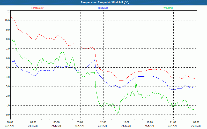Click the chart title 'Temperatur, Taupunkt, Windchill [°C]'
This screenshot has height=129, width=207.
tap(105, 2)
